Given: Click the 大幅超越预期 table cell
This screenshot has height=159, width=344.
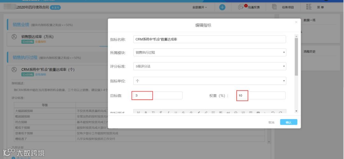Looking at the screenshot, I should 45,111.
